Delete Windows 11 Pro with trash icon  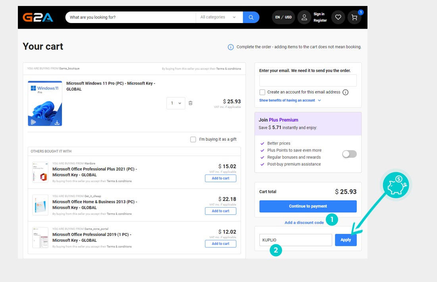point(191,103)
